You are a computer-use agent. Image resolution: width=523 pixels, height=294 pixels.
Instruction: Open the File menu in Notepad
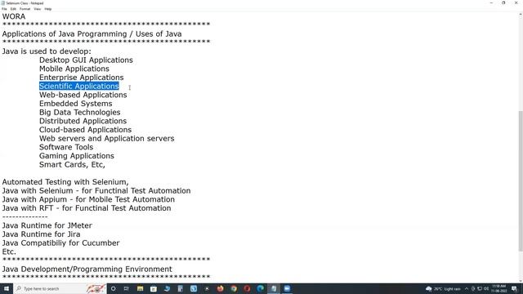tap(4, 9)
